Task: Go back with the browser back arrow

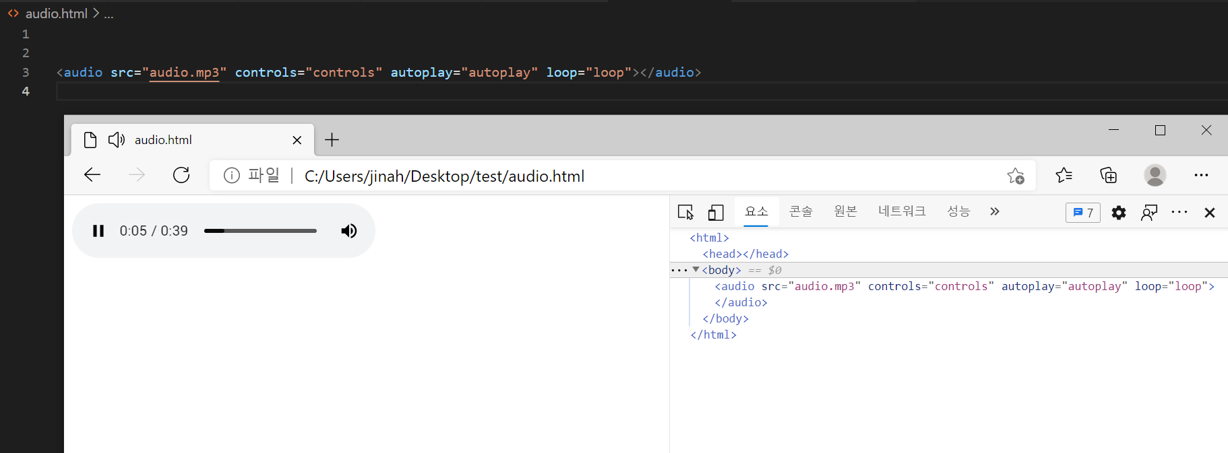Action: [x=92, y=175]
